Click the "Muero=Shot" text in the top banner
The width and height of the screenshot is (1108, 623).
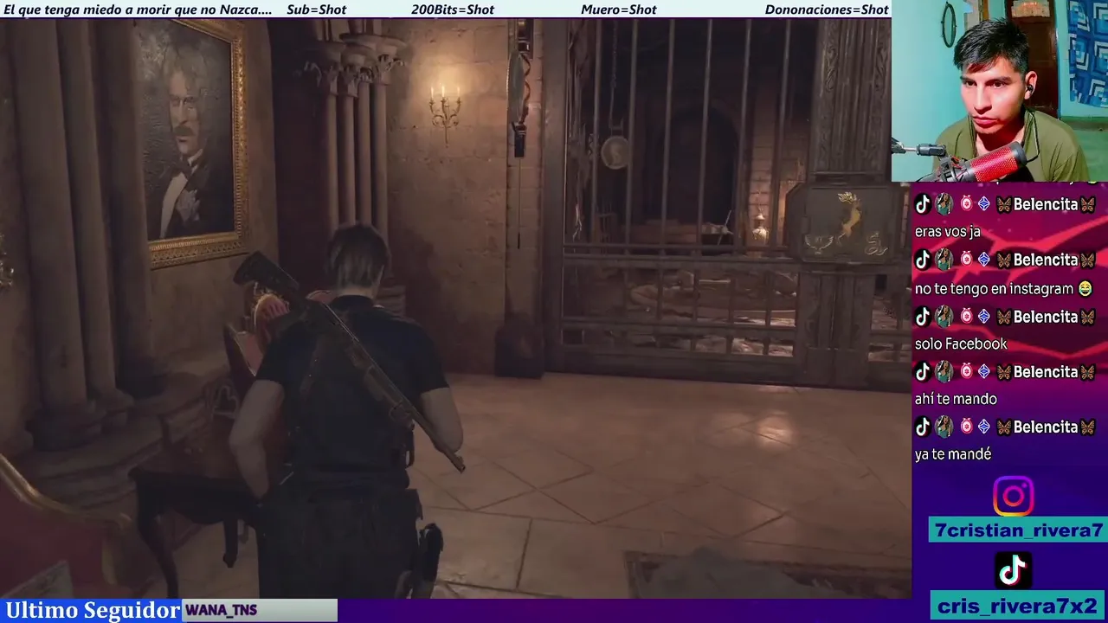click(x=619, y=10)
